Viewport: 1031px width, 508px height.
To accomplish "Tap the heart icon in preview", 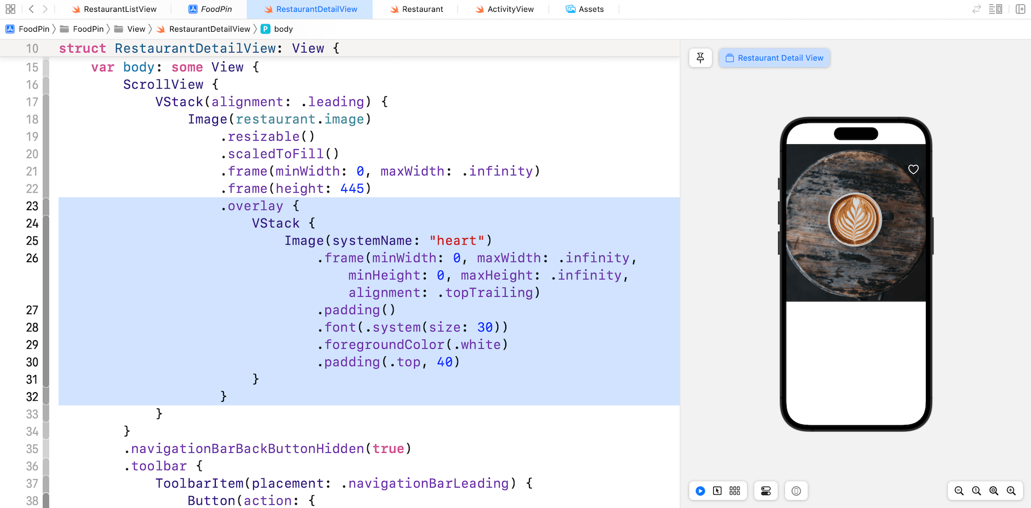I will (x=913, y=170).
